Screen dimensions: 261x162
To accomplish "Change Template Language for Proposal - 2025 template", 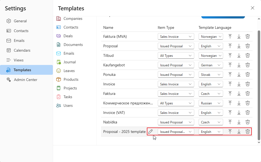I will point(211,132).
